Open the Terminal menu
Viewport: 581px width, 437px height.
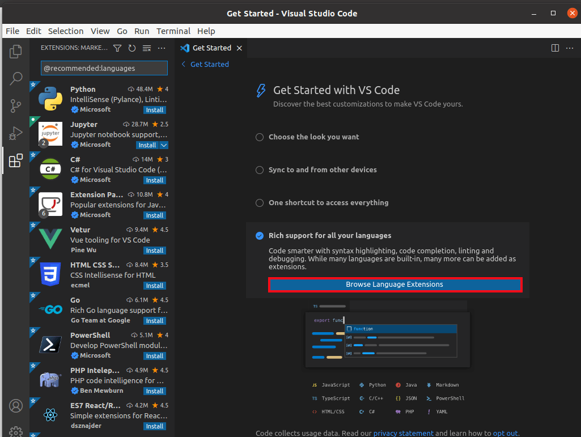click(173, 31)
